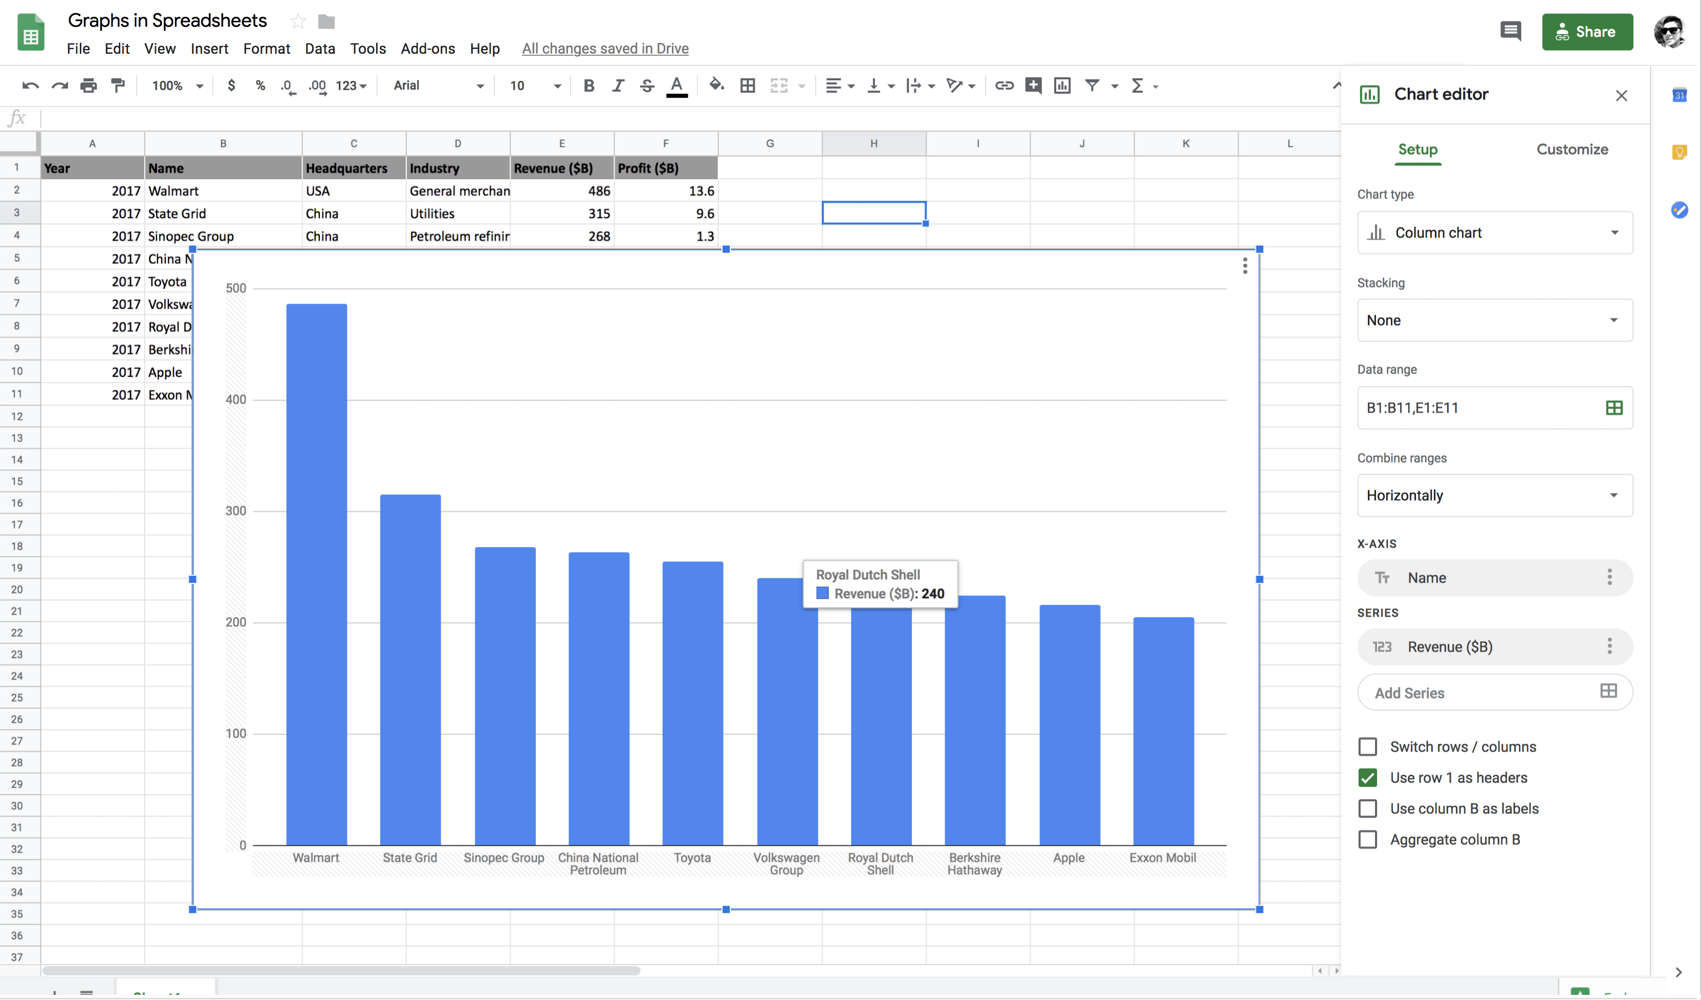Insert a link
1701x1000 pixels.
(x=1005, y=86)
